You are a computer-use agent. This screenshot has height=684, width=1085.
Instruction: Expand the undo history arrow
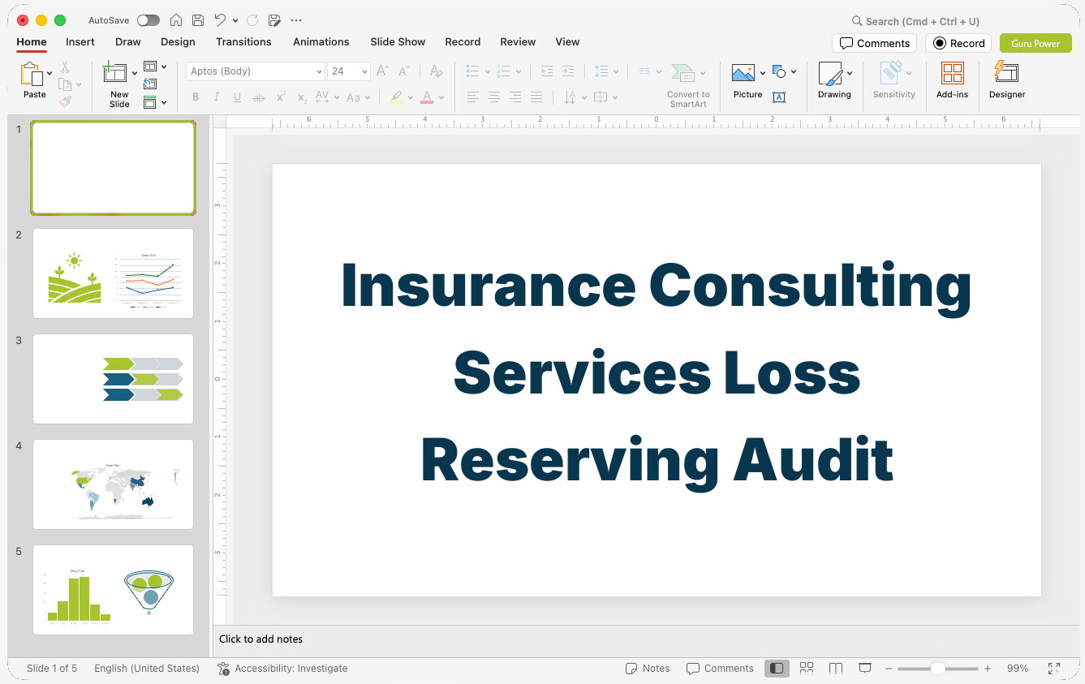point(235,20)
